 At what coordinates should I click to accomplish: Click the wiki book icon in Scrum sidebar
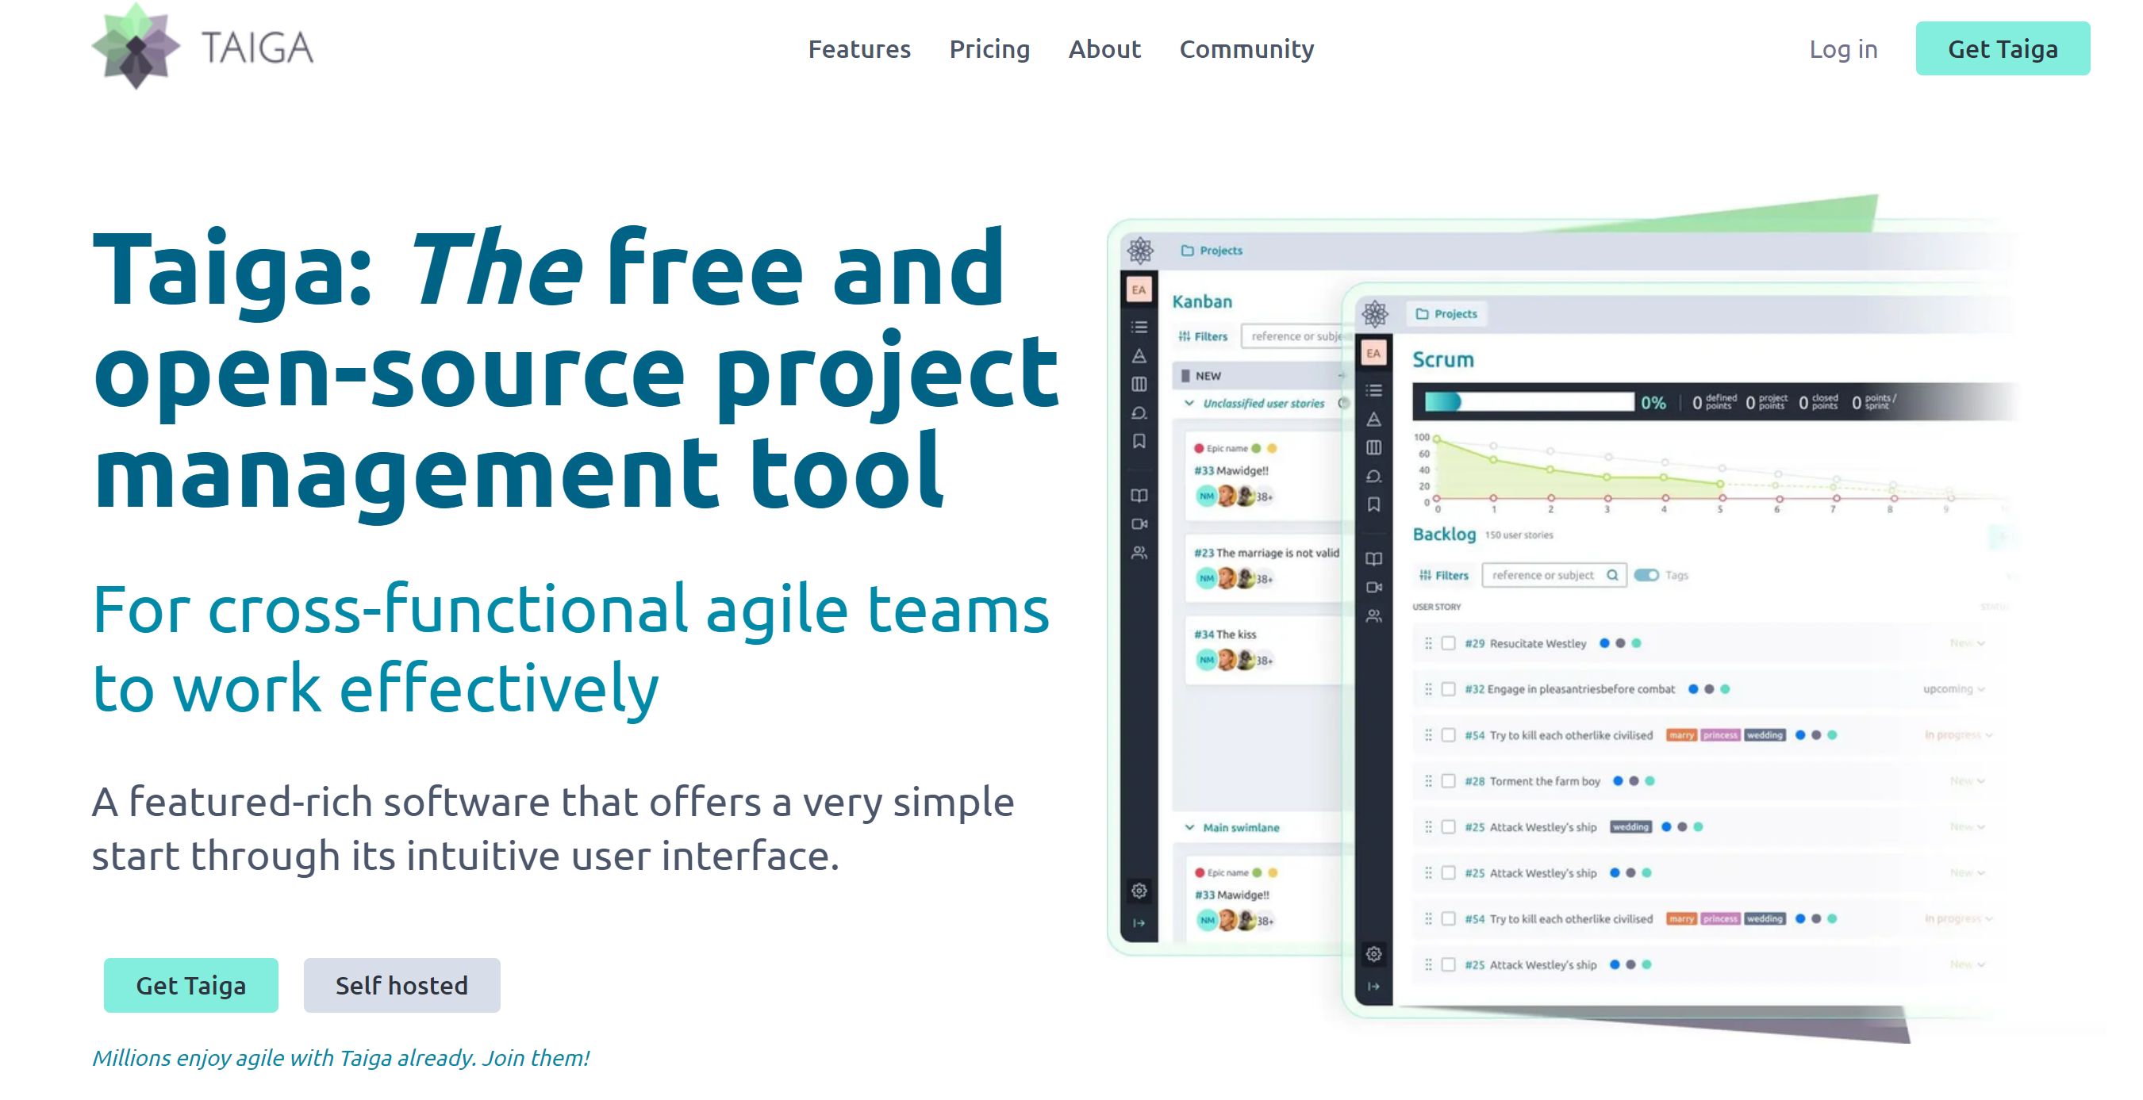(1373, 559)
